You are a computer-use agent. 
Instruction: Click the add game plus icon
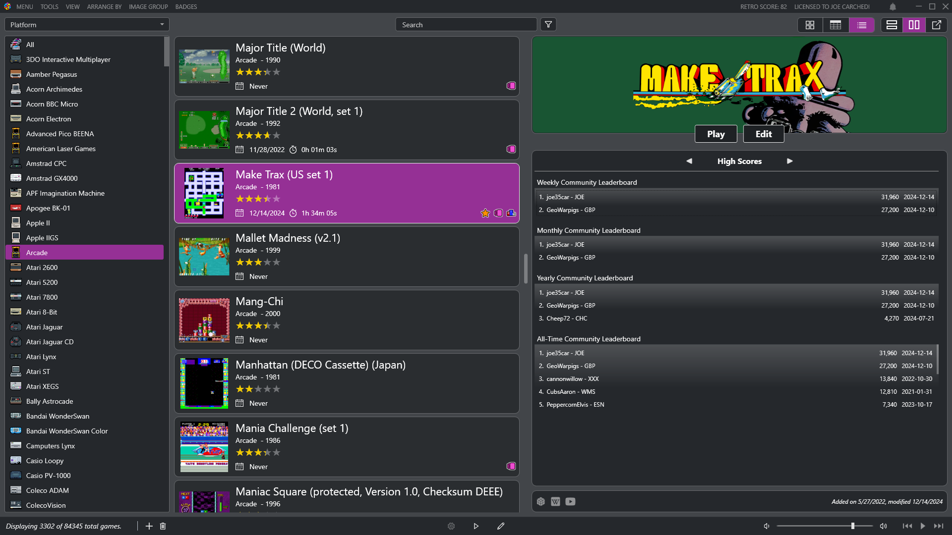149,526
